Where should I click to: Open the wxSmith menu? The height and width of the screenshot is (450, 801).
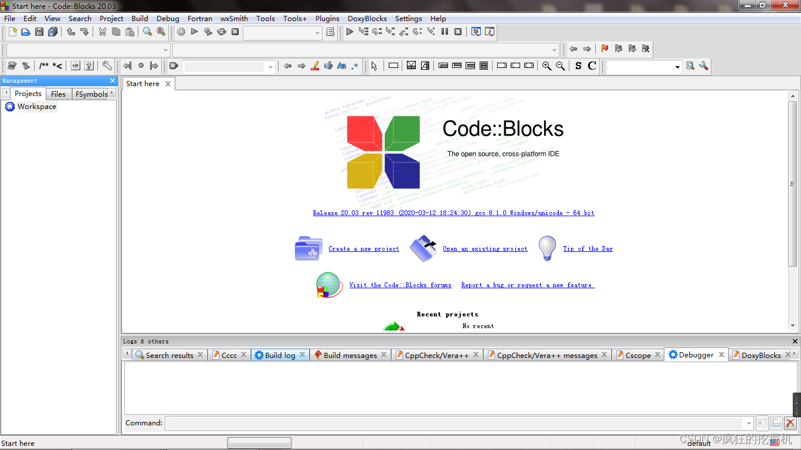234,18
